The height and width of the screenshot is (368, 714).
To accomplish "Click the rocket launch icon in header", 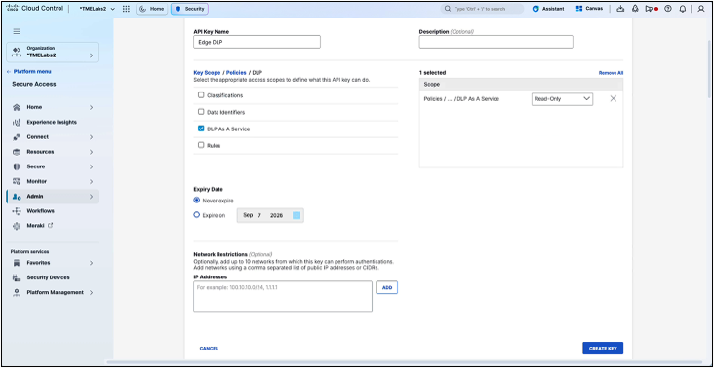I will [635, 9].
